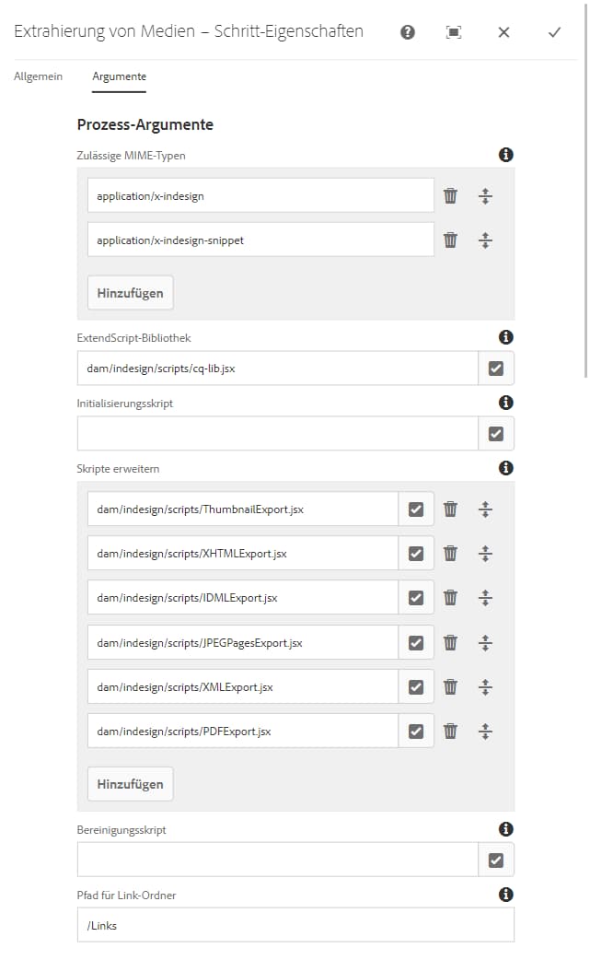Screen dimensions: 590x960
Task: Toggle the checkbox beside dam/indesign/scripts/cq-lib.jsx
Action: coord(495,368)
